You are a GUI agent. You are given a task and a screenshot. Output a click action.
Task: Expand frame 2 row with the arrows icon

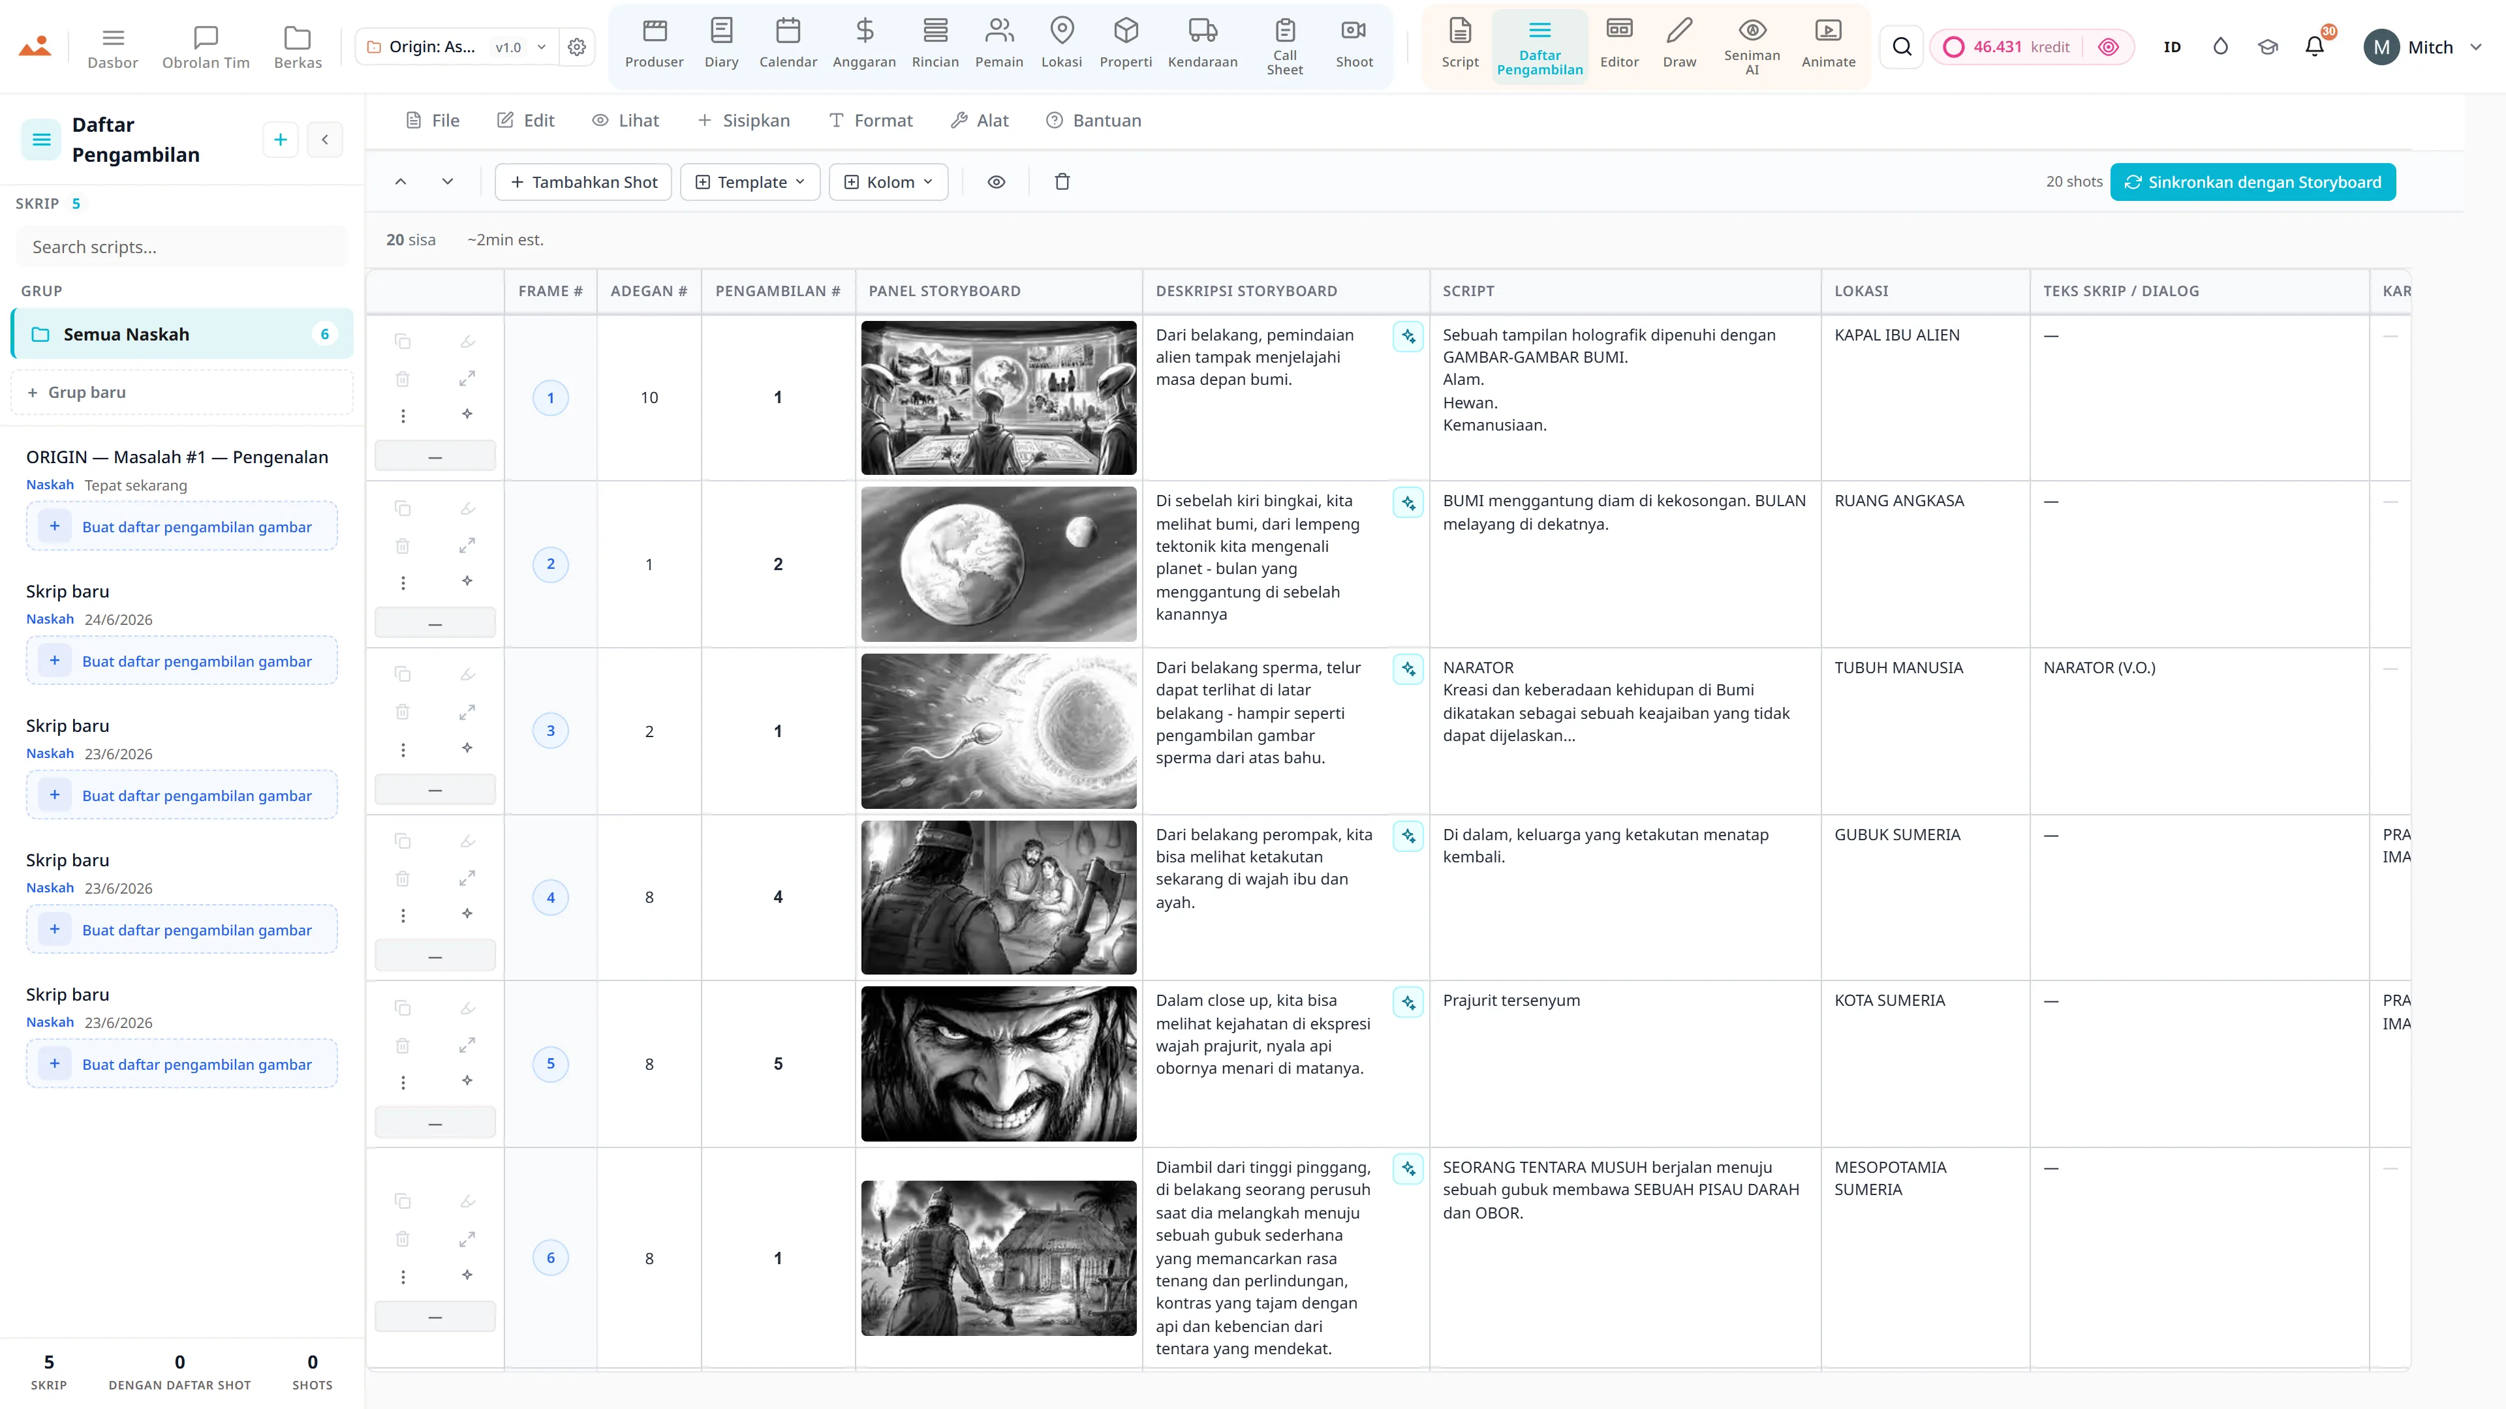[x=467, y=545]
